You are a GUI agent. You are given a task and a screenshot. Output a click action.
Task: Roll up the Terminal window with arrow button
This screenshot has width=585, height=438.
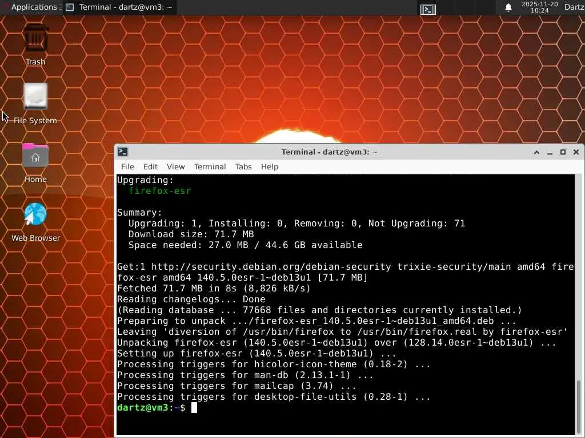(x=537, y=152)
